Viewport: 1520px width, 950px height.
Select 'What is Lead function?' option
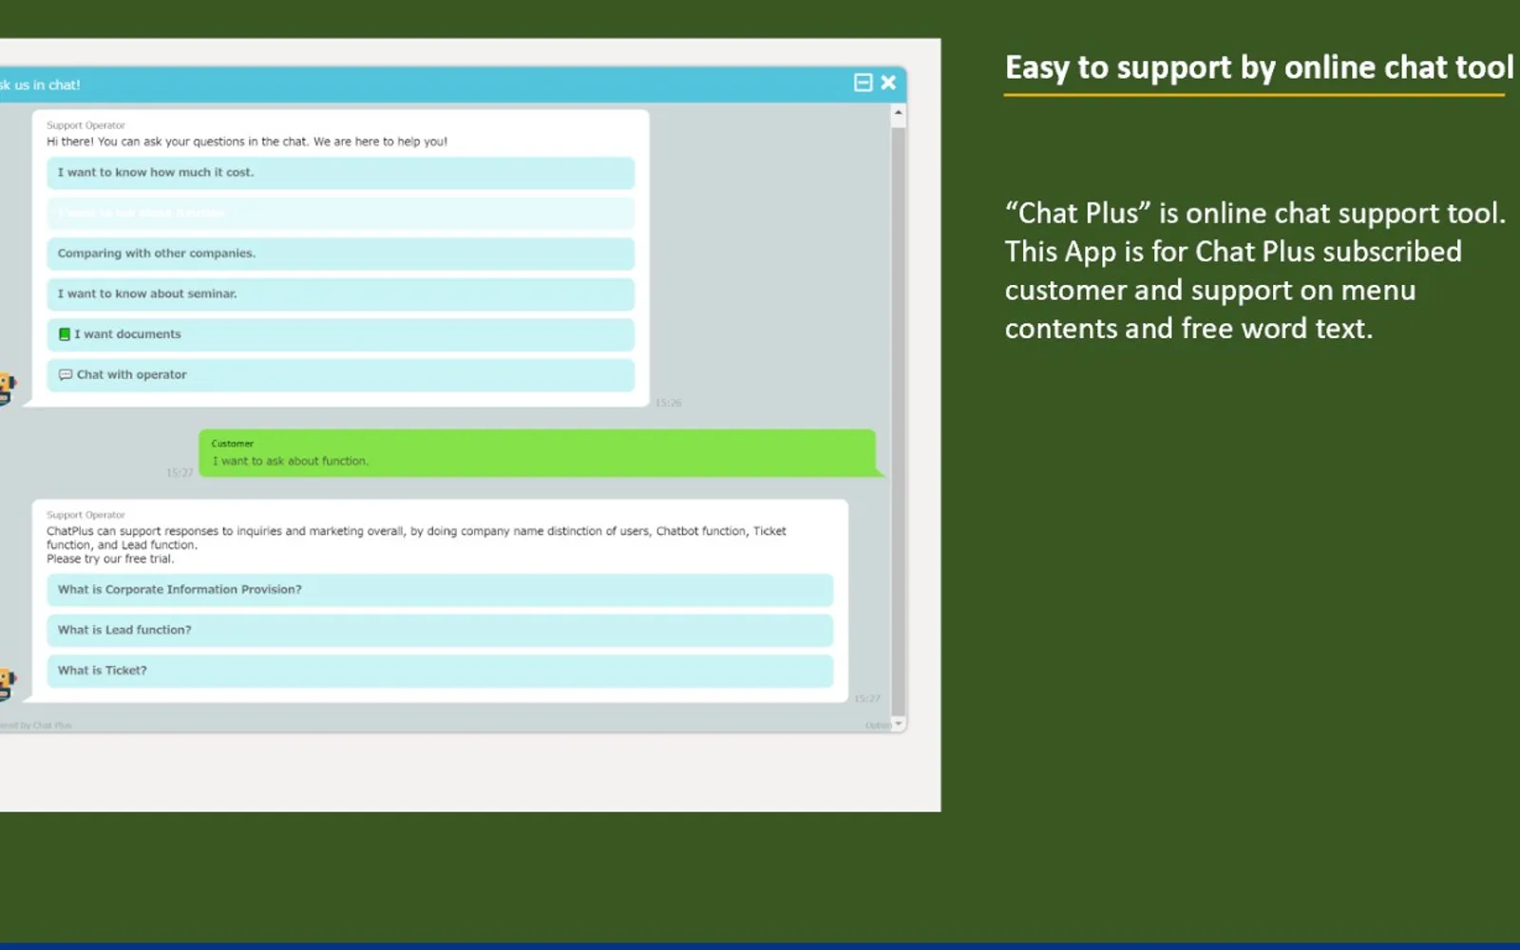(x=440, y=630)
